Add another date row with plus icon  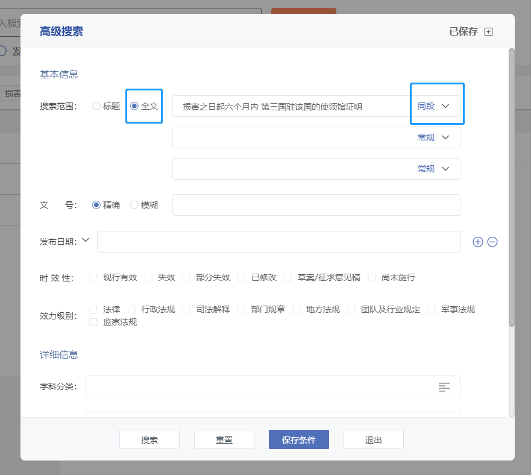pos(478,242)
